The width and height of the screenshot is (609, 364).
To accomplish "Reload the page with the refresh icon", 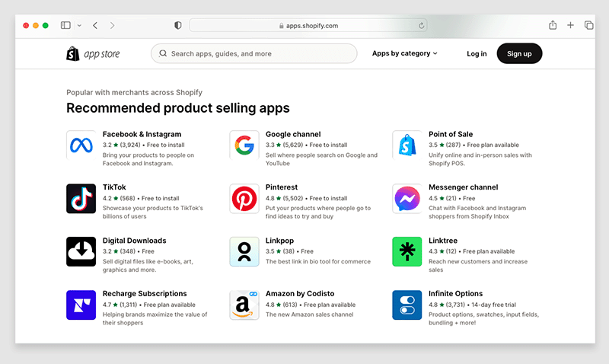I will 421,26.
